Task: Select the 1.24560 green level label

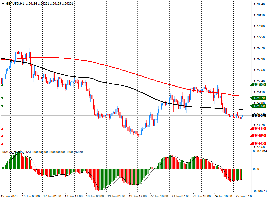Action: [x=259, y=106]
